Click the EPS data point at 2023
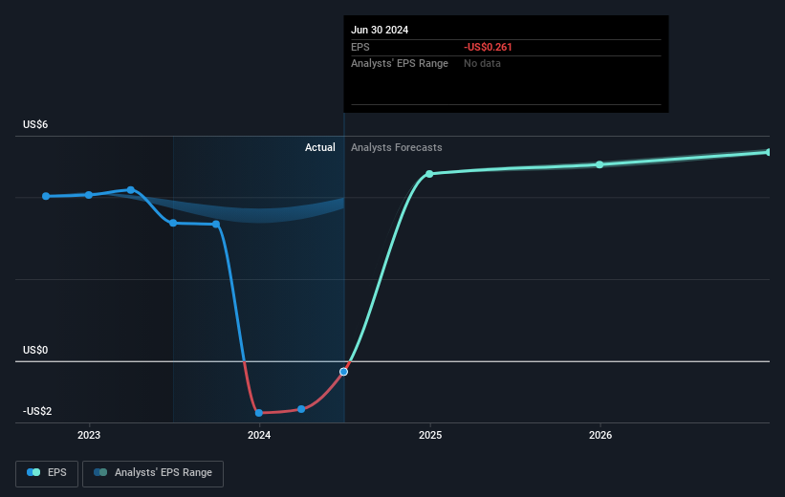 89,195
